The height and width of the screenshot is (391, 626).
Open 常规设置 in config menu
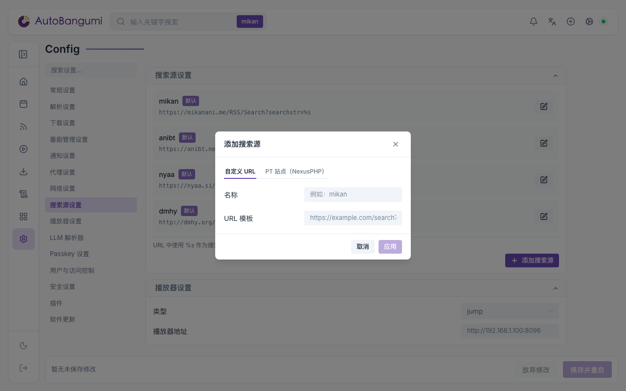click(x=91, y=90)
